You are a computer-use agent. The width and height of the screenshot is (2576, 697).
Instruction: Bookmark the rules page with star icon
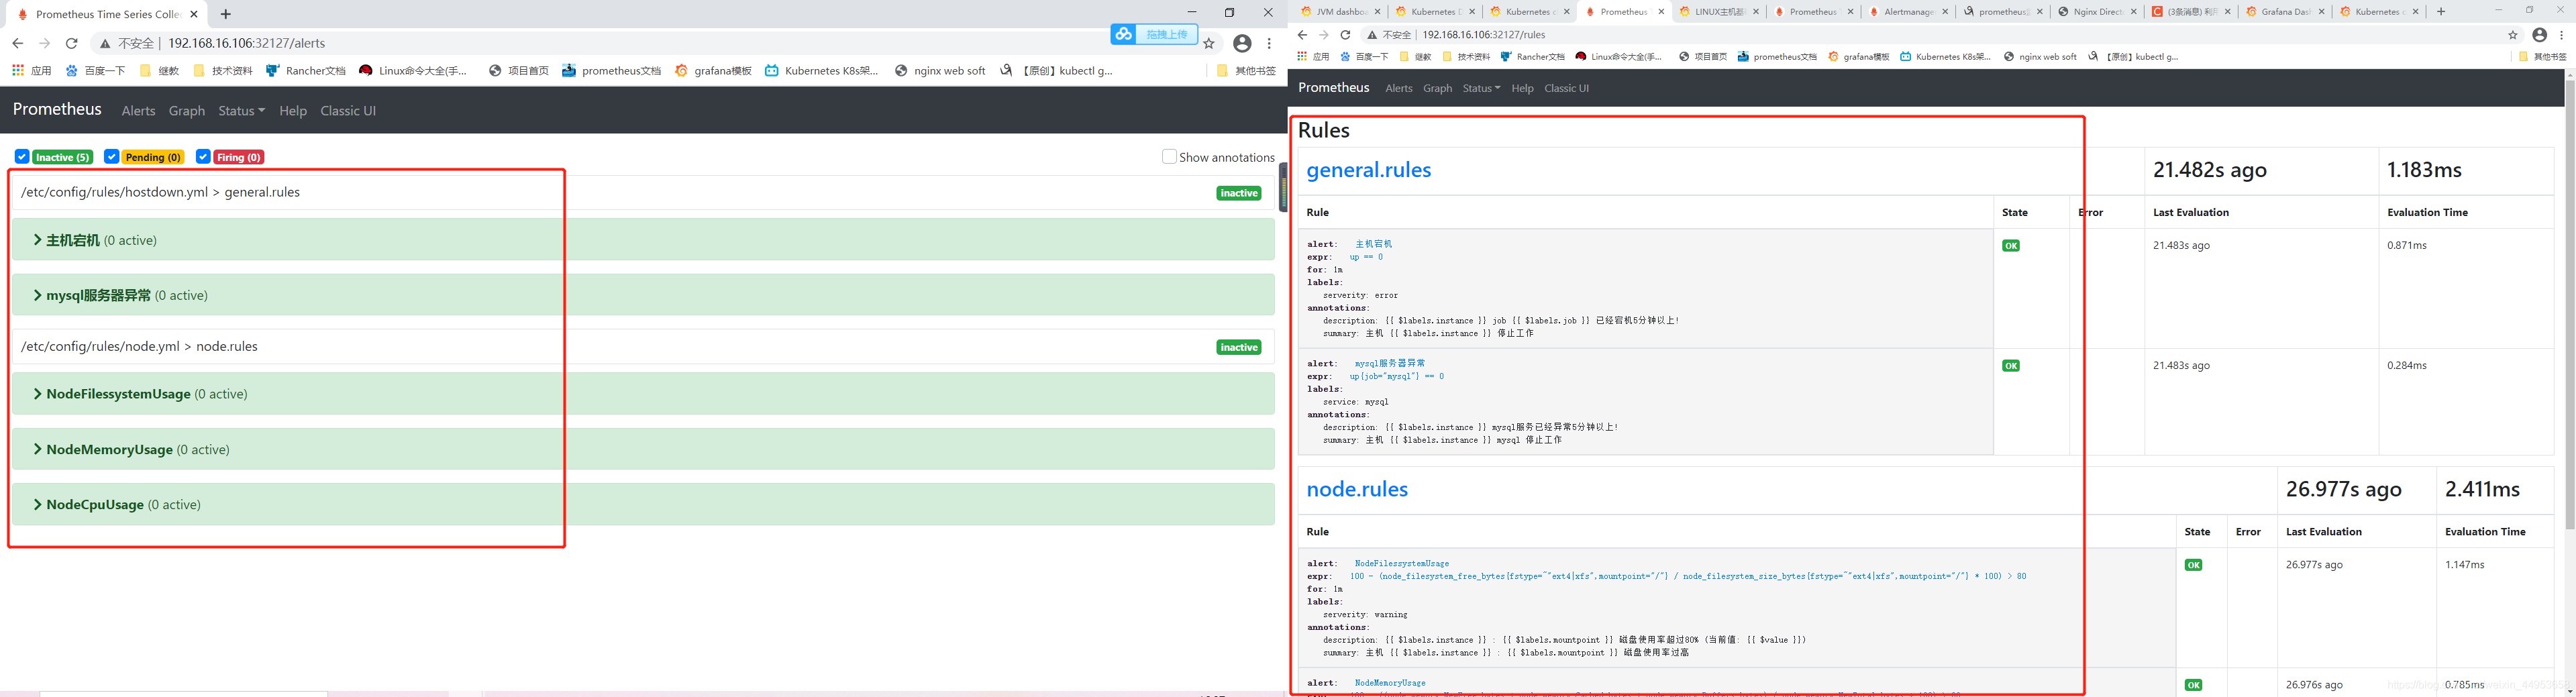pyautogui.click(x=2513, y=35)
